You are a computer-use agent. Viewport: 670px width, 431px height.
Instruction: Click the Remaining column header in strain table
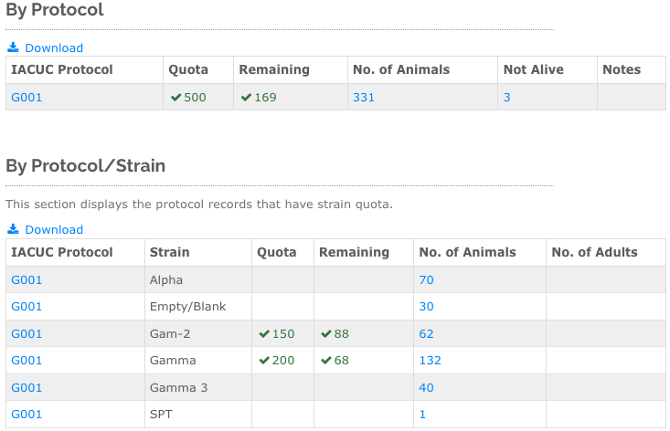[355, 252]
